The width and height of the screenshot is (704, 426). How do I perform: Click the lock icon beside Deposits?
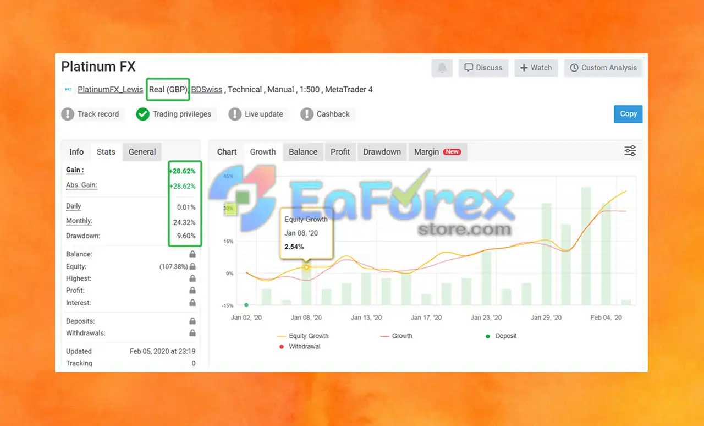(193, 321)
